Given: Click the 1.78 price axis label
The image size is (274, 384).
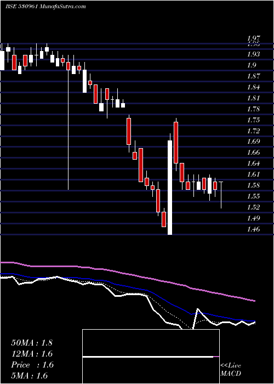Looking at the screenshot, I should 253,109.
